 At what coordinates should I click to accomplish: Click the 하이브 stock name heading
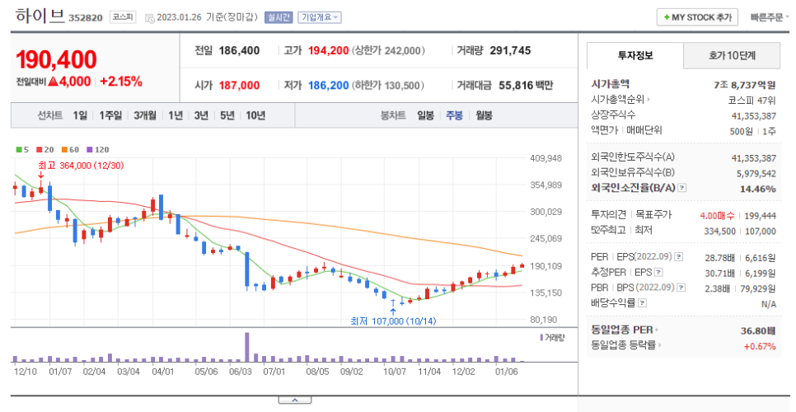[x=40, y=16]
